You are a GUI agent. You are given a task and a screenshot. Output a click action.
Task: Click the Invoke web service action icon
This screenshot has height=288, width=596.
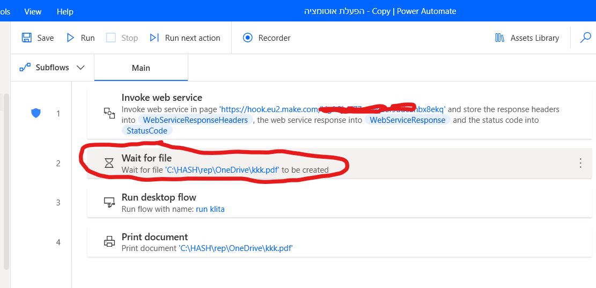click(x=109, y=113)
